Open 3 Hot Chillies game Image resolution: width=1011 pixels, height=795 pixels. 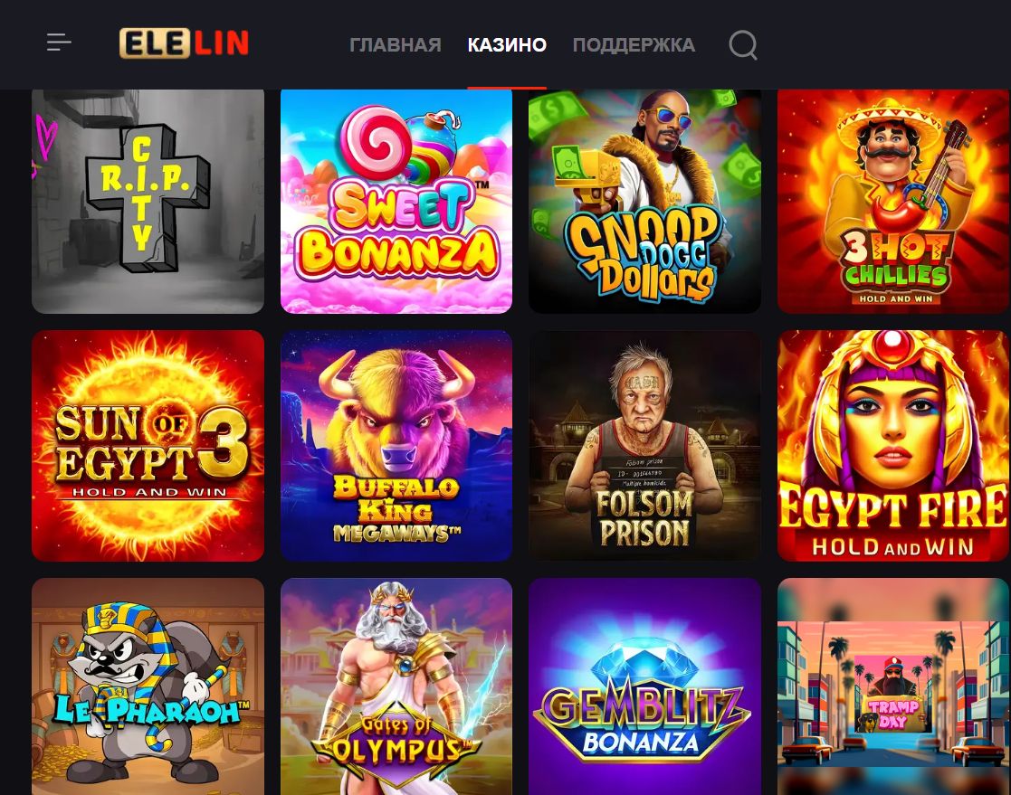pos(893,201)
